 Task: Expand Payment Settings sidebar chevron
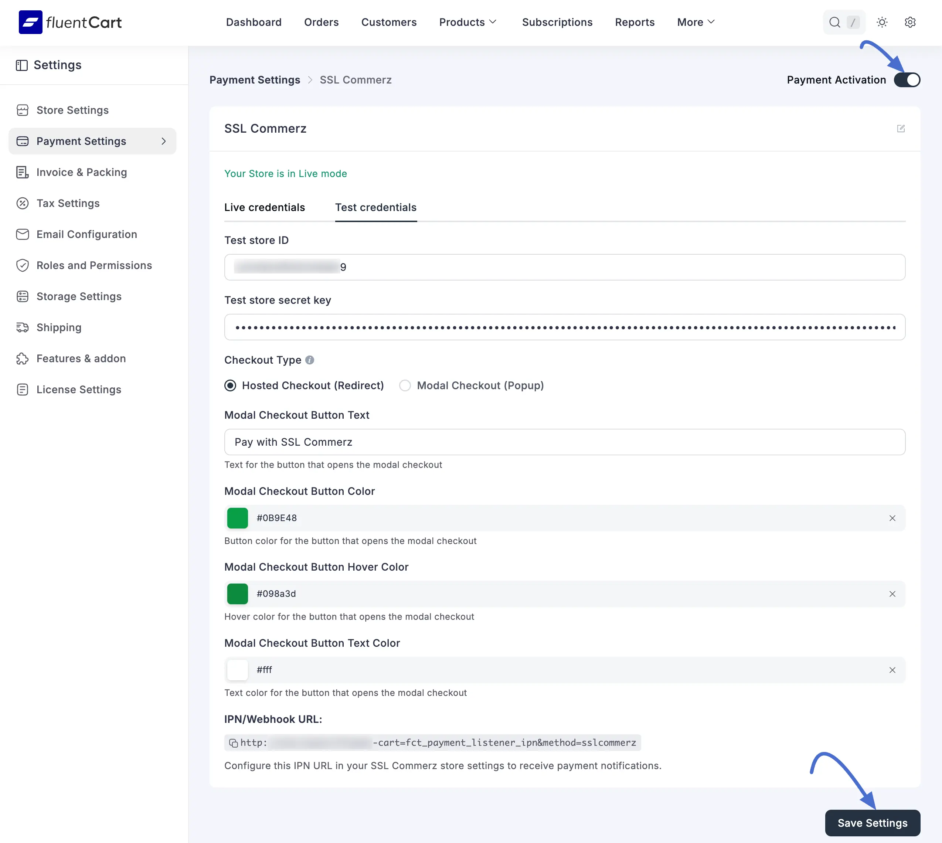pos(163,141)
